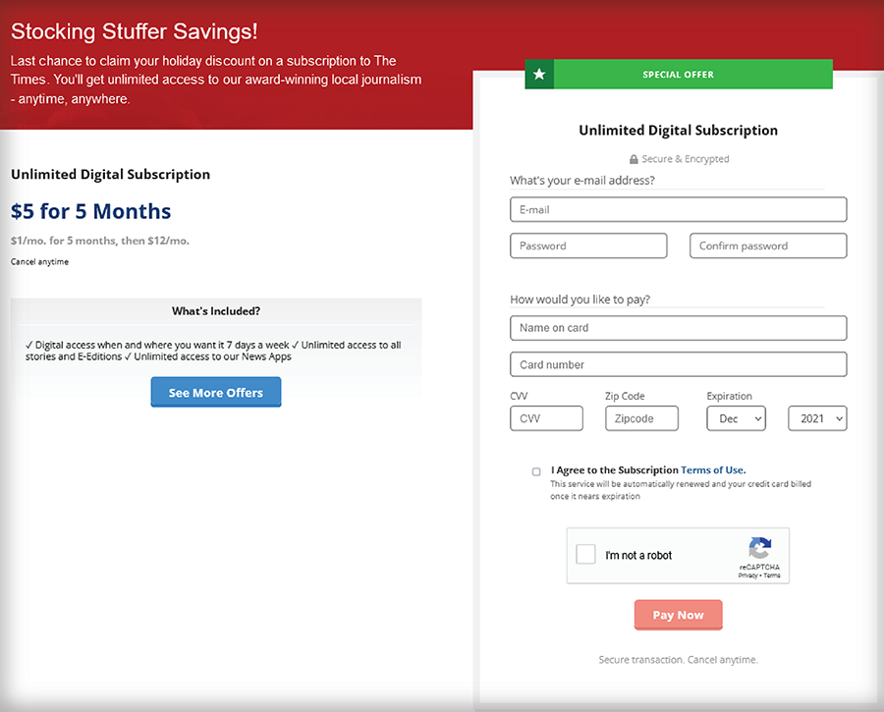Click '$1/mo. for 5 months, then $12/mo.' text
884x712 pixels.
pos(100,241)
